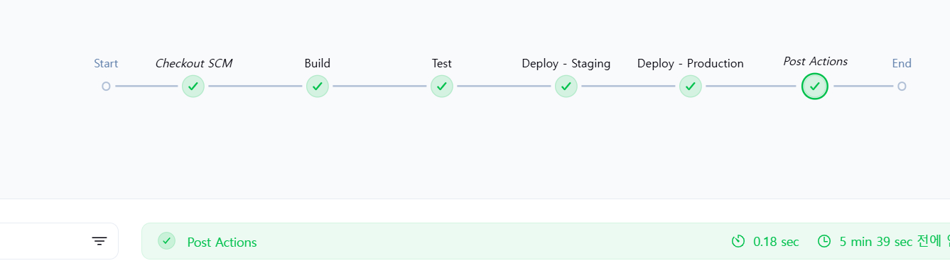Select the Test stage checkmark node
Image resolution: width=950 pixels, height=268 pixels.
tap(442, 86)
